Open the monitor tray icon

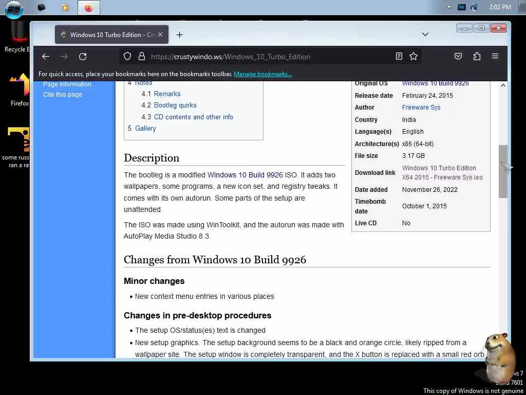(462, 7)
